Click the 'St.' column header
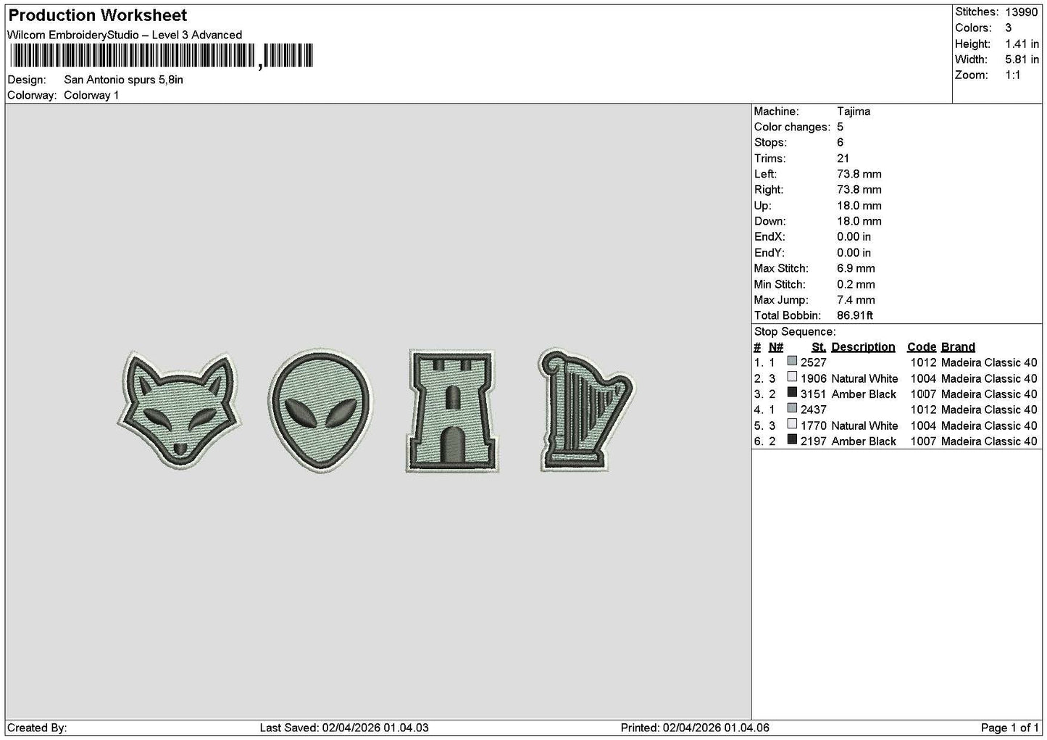Viewport: 1047px width, 740px height. click(819, 347)
